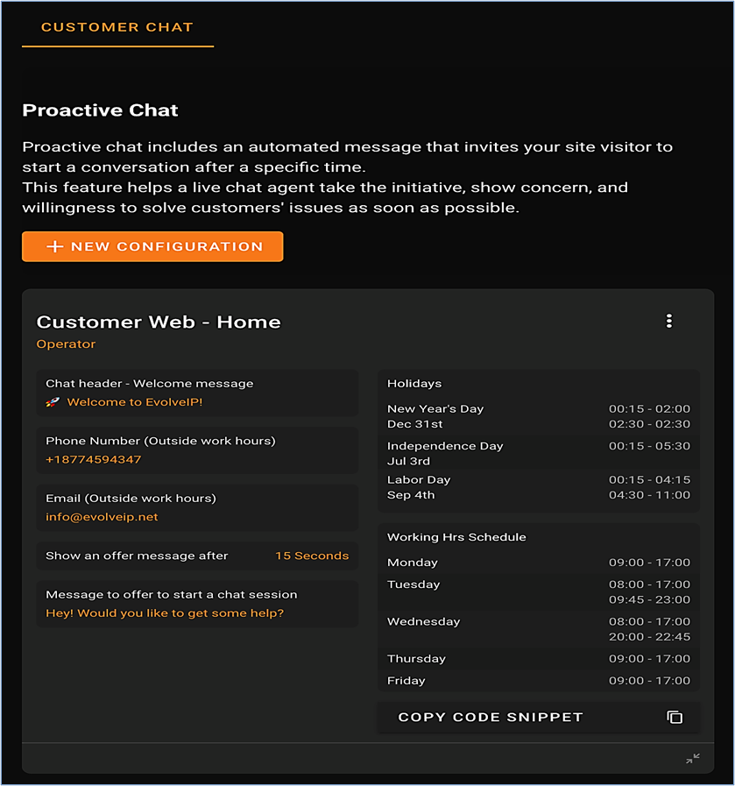Click the Working Hrs Schedule heading
735x786 pixels.
[456, 537]
